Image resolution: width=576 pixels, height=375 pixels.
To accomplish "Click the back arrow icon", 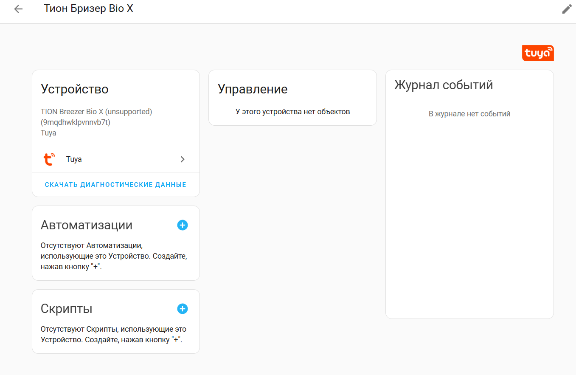I will coord(18,9).
